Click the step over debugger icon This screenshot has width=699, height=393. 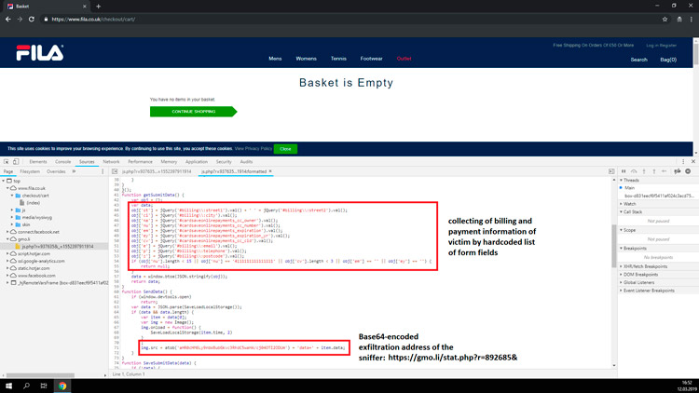coord(636,171)
